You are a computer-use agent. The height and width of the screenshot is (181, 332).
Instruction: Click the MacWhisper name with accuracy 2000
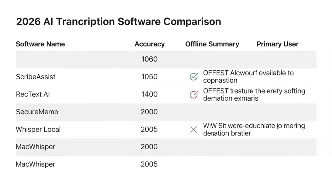(x=36, y=147)
